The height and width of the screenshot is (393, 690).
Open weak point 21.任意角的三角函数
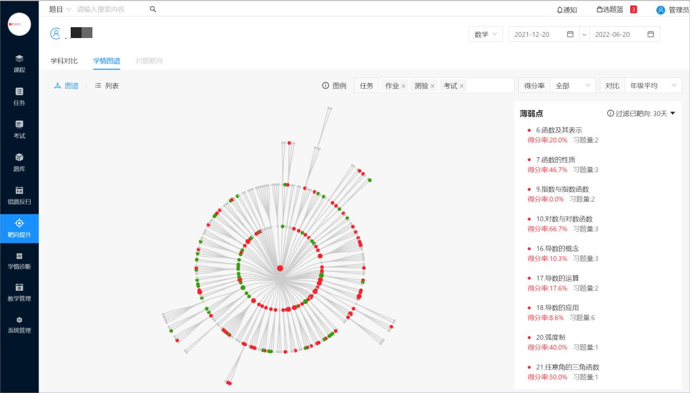tap(568, 367)
